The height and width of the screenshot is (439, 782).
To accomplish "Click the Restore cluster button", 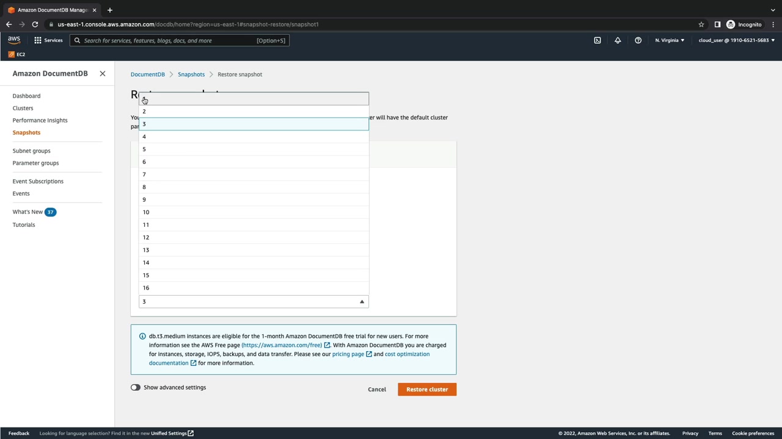I will pyautogui.click(x=427, y=389).
